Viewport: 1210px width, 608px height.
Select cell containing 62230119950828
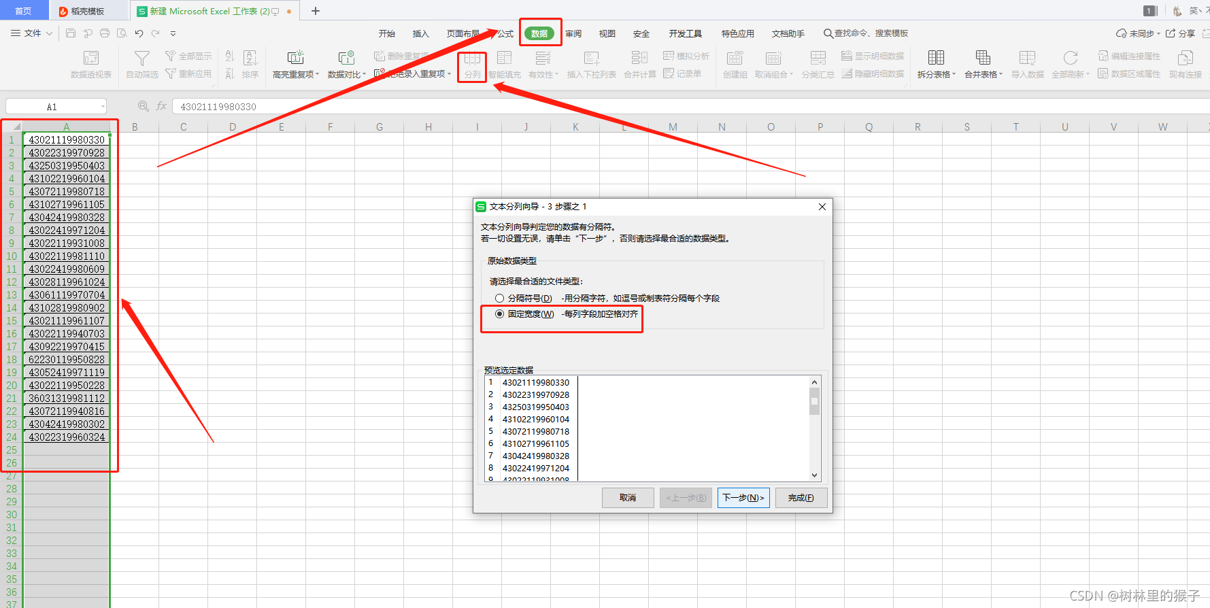tap(66, 359)
